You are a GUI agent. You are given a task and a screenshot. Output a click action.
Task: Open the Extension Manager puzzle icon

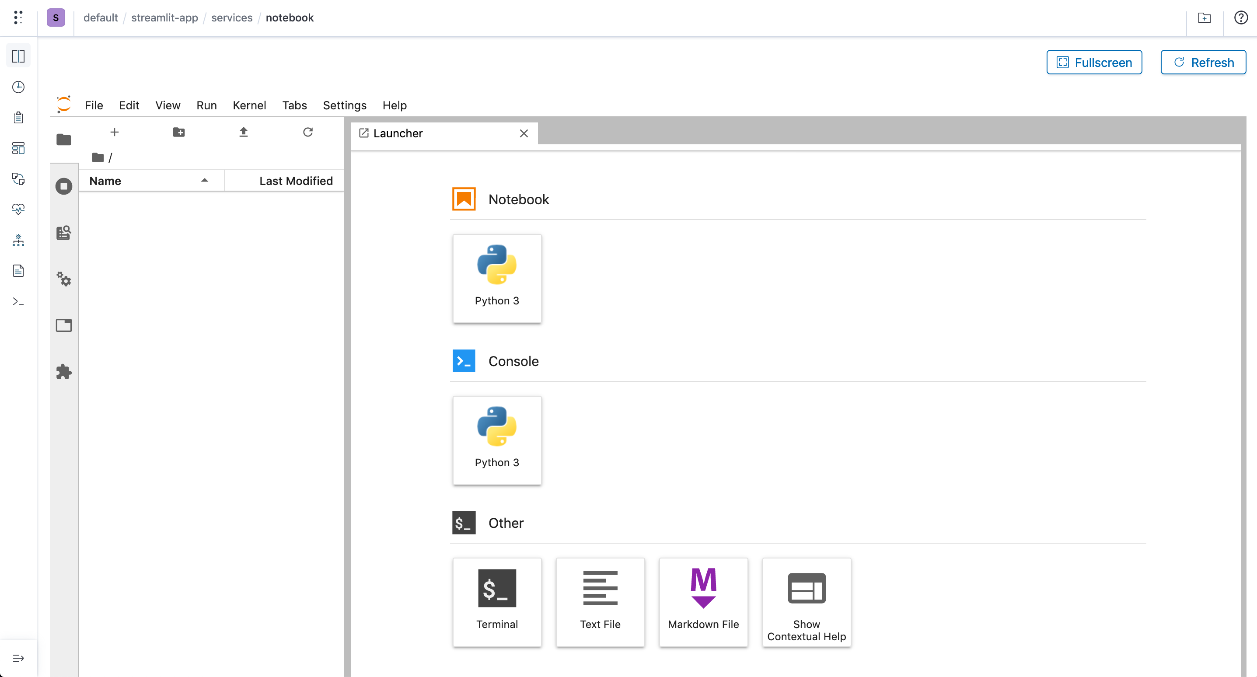[x=63, y=372]
